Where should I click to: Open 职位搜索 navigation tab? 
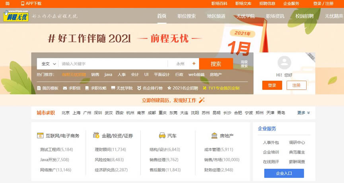[187, 16]
